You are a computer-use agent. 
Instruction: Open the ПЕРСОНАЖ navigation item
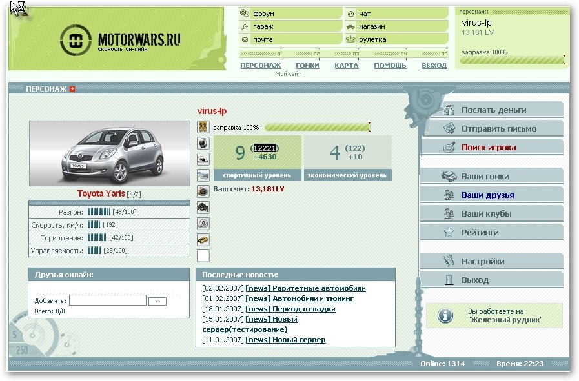tap(261, 65)
